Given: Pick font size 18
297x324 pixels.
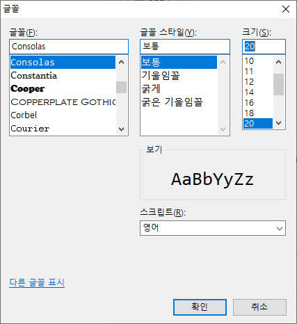Looking at the screenshot, I should [258, 113].
